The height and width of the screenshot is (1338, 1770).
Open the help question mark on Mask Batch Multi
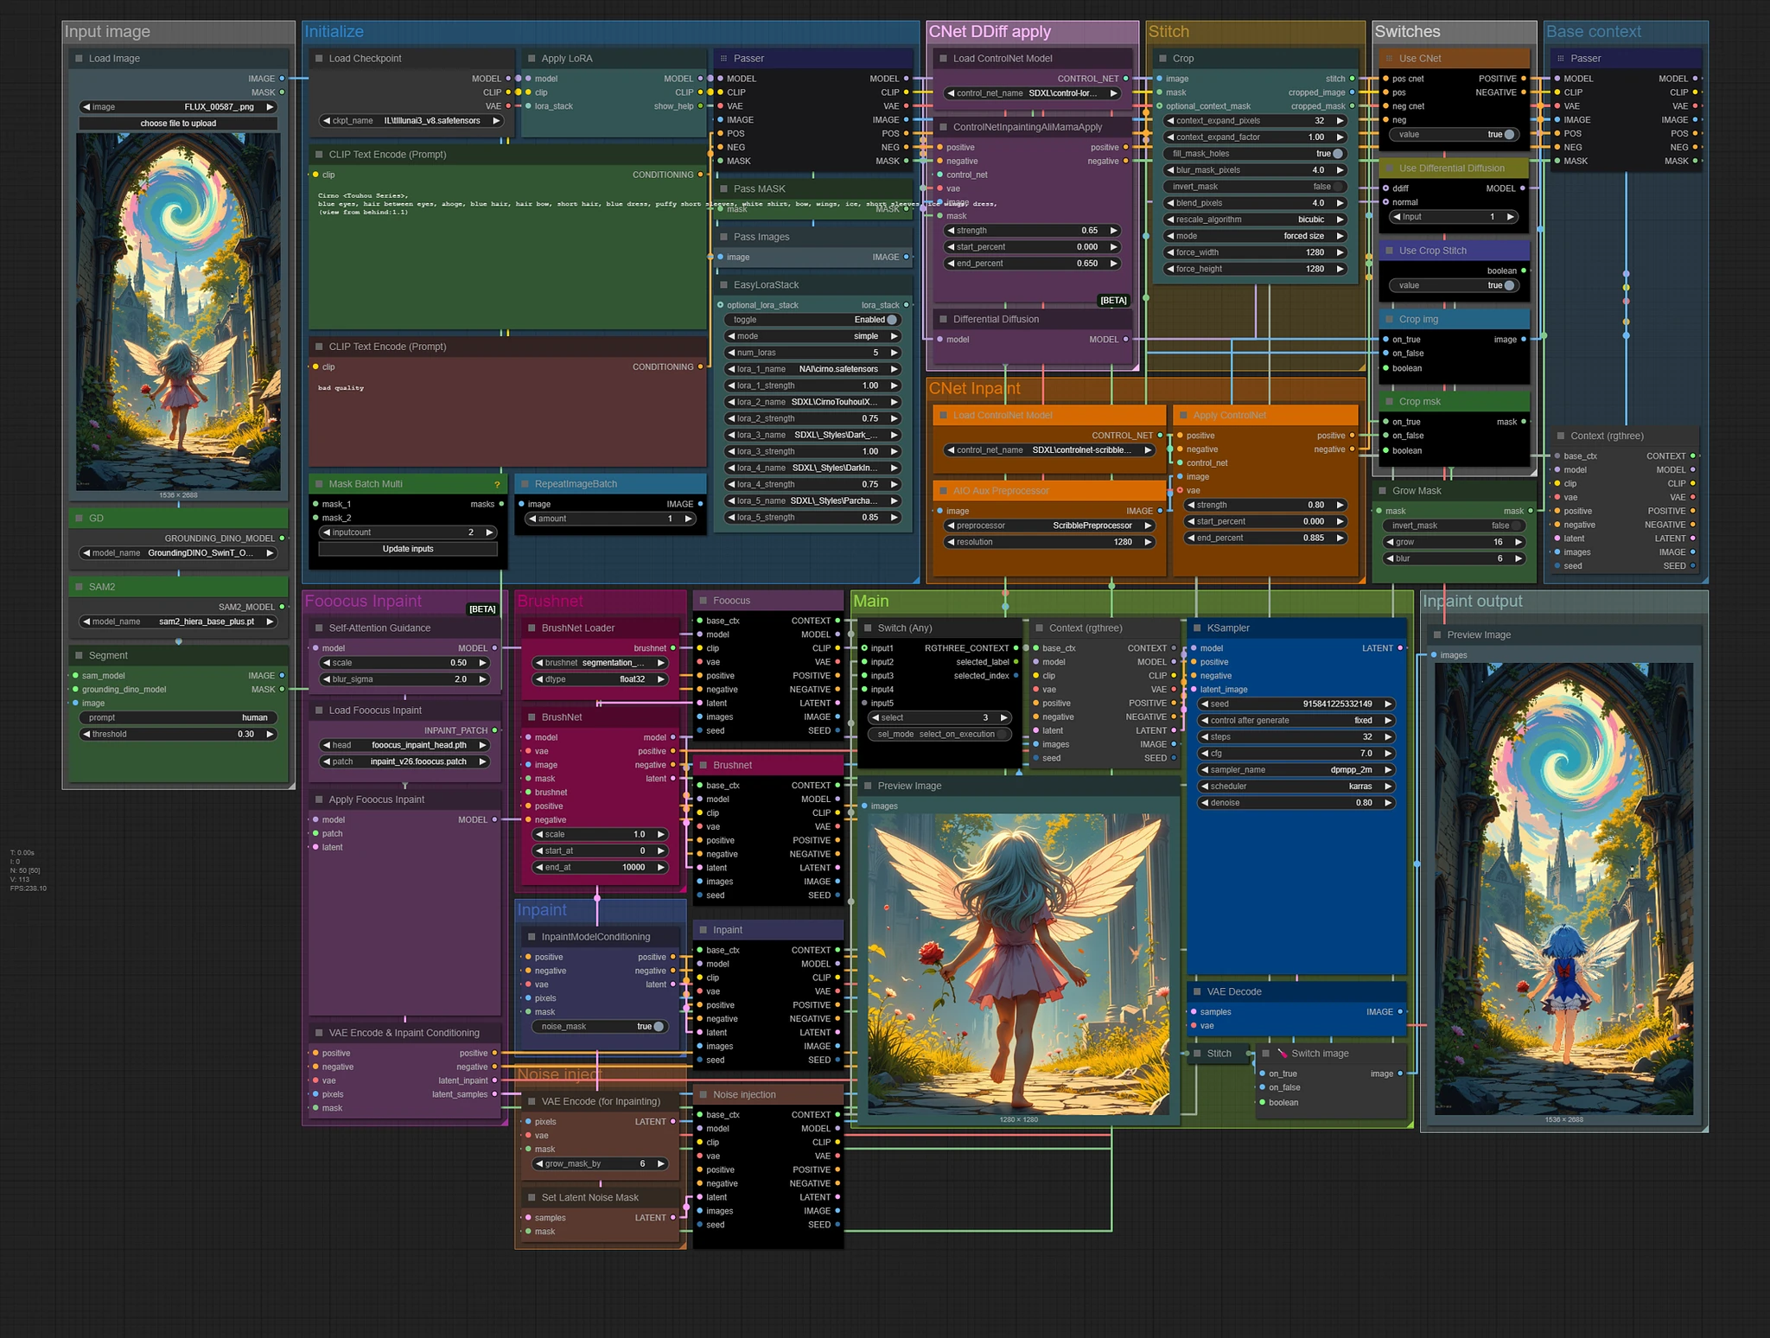[x=497, y=484]
